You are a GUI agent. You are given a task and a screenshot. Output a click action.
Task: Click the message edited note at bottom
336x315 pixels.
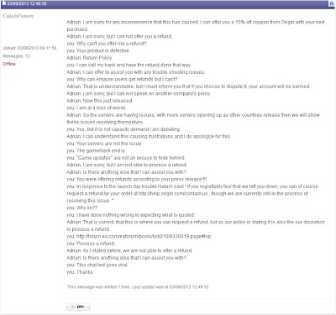(138, 286)
